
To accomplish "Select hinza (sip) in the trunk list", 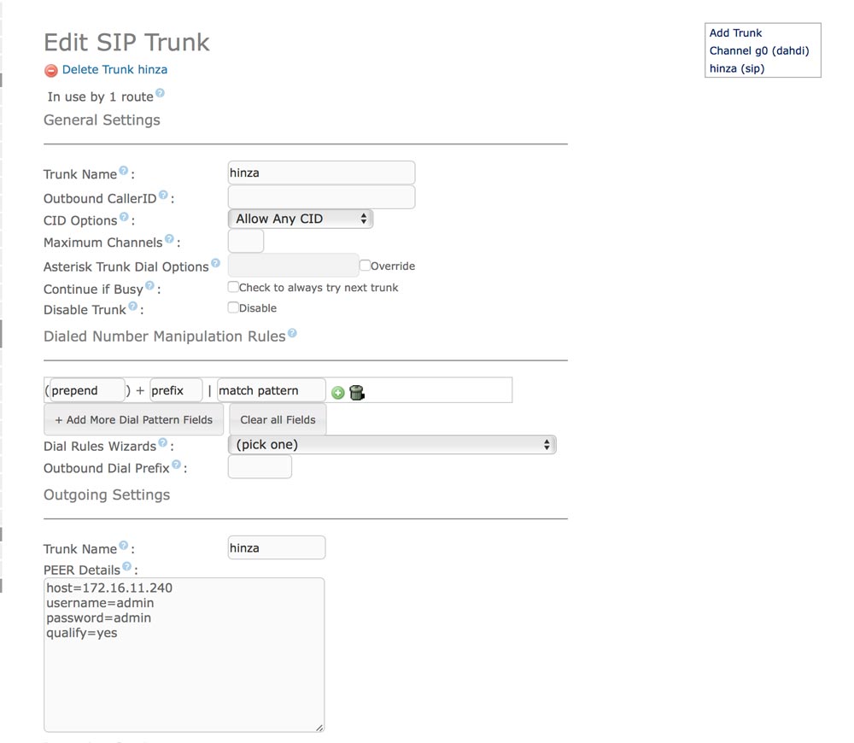I will click(x=736, y=68).
